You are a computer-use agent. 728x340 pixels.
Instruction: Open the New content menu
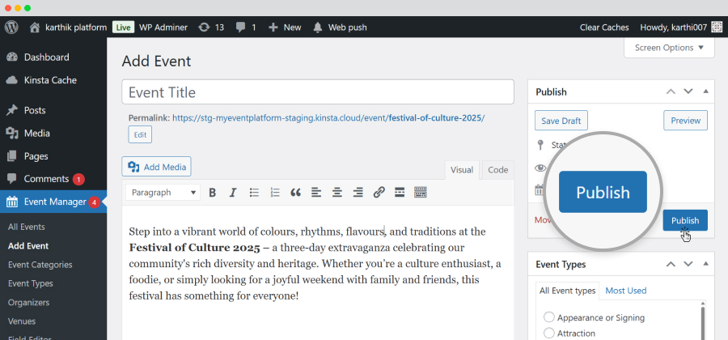pos(285,28)
